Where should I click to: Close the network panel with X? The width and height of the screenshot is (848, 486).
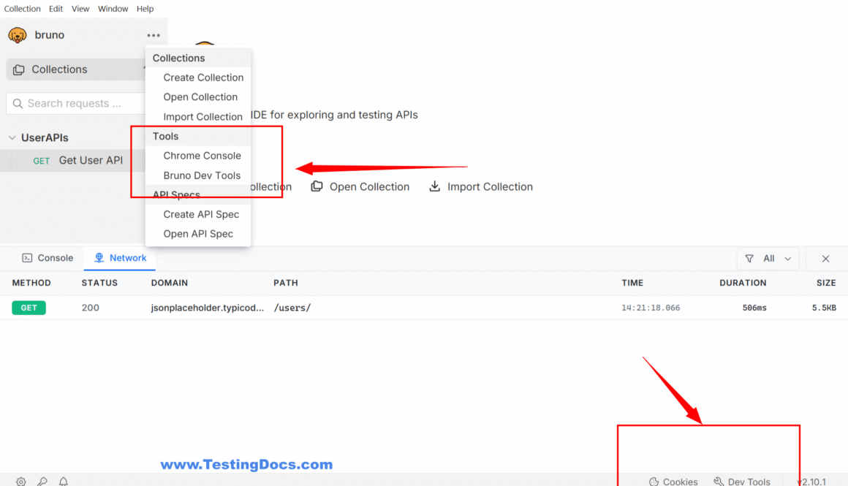(x=825, y=259)
